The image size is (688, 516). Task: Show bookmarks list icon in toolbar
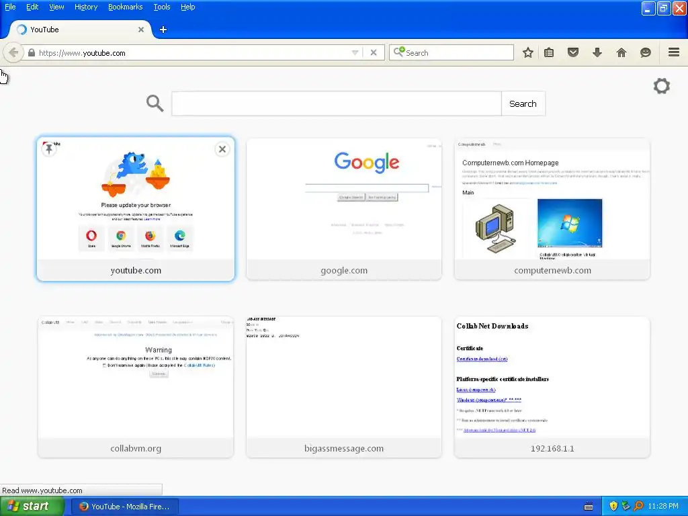[549, 52]
